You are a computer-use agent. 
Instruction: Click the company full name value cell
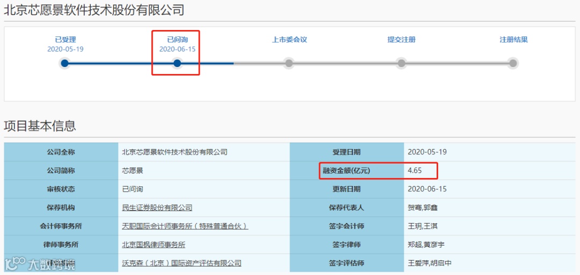[x=204, y=152]
